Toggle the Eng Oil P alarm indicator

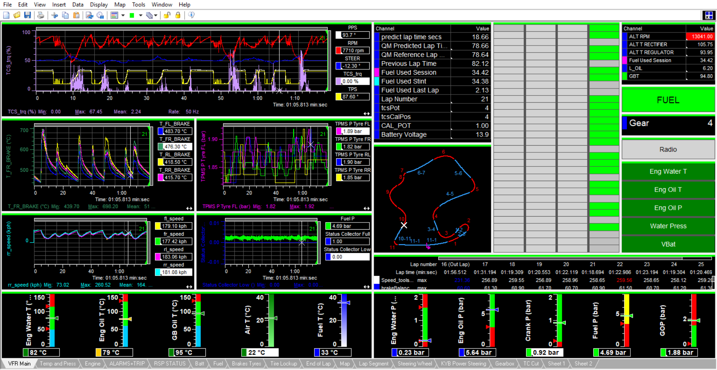coord(668,208)
